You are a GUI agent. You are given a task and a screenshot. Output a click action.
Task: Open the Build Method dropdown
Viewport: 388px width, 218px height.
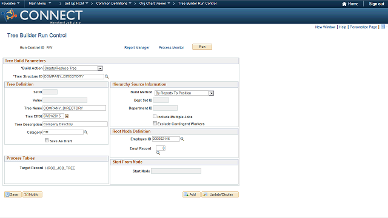point(211,93)
